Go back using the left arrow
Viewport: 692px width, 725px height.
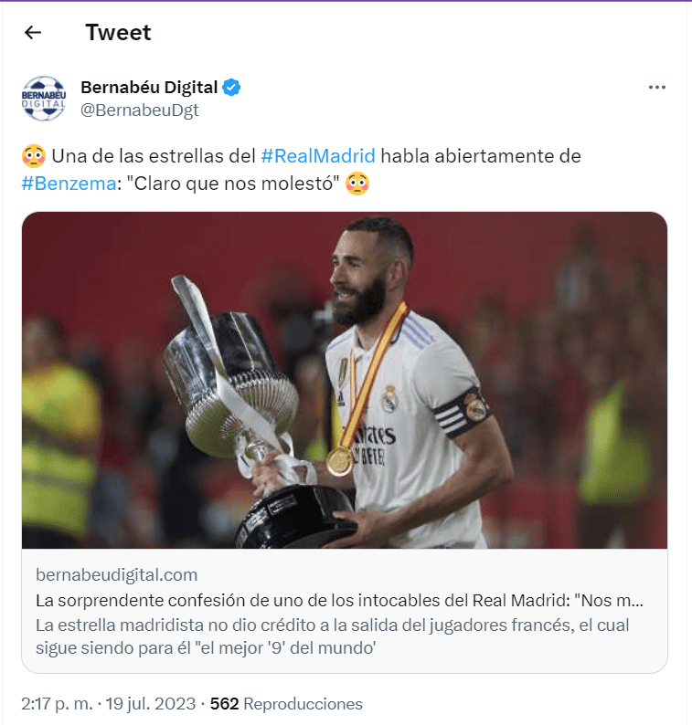33,32
